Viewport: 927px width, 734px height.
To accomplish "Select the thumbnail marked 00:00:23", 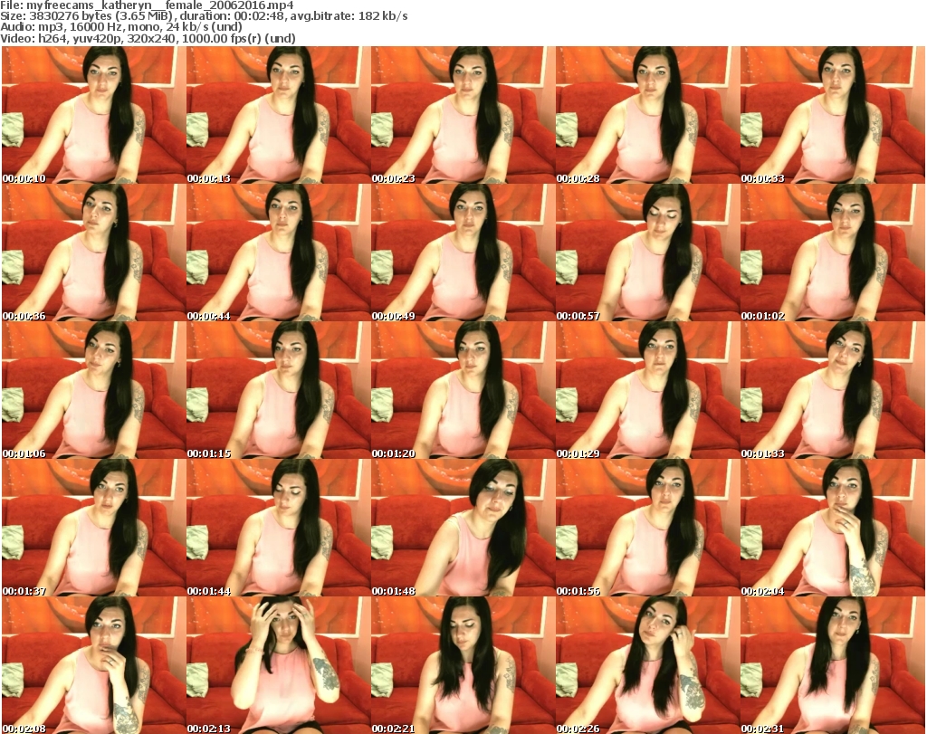I will [463, 115].
